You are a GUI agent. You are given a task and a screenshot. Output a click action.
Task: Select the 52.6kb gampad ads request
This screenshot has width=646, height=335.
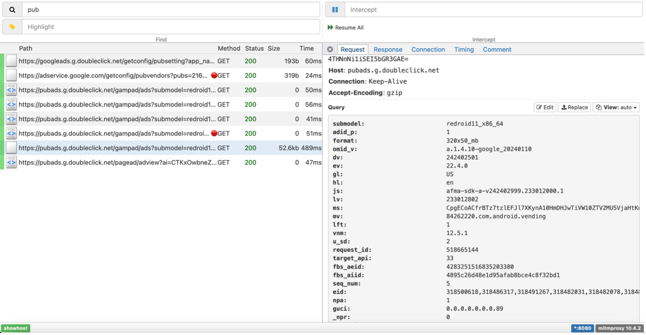117,148
